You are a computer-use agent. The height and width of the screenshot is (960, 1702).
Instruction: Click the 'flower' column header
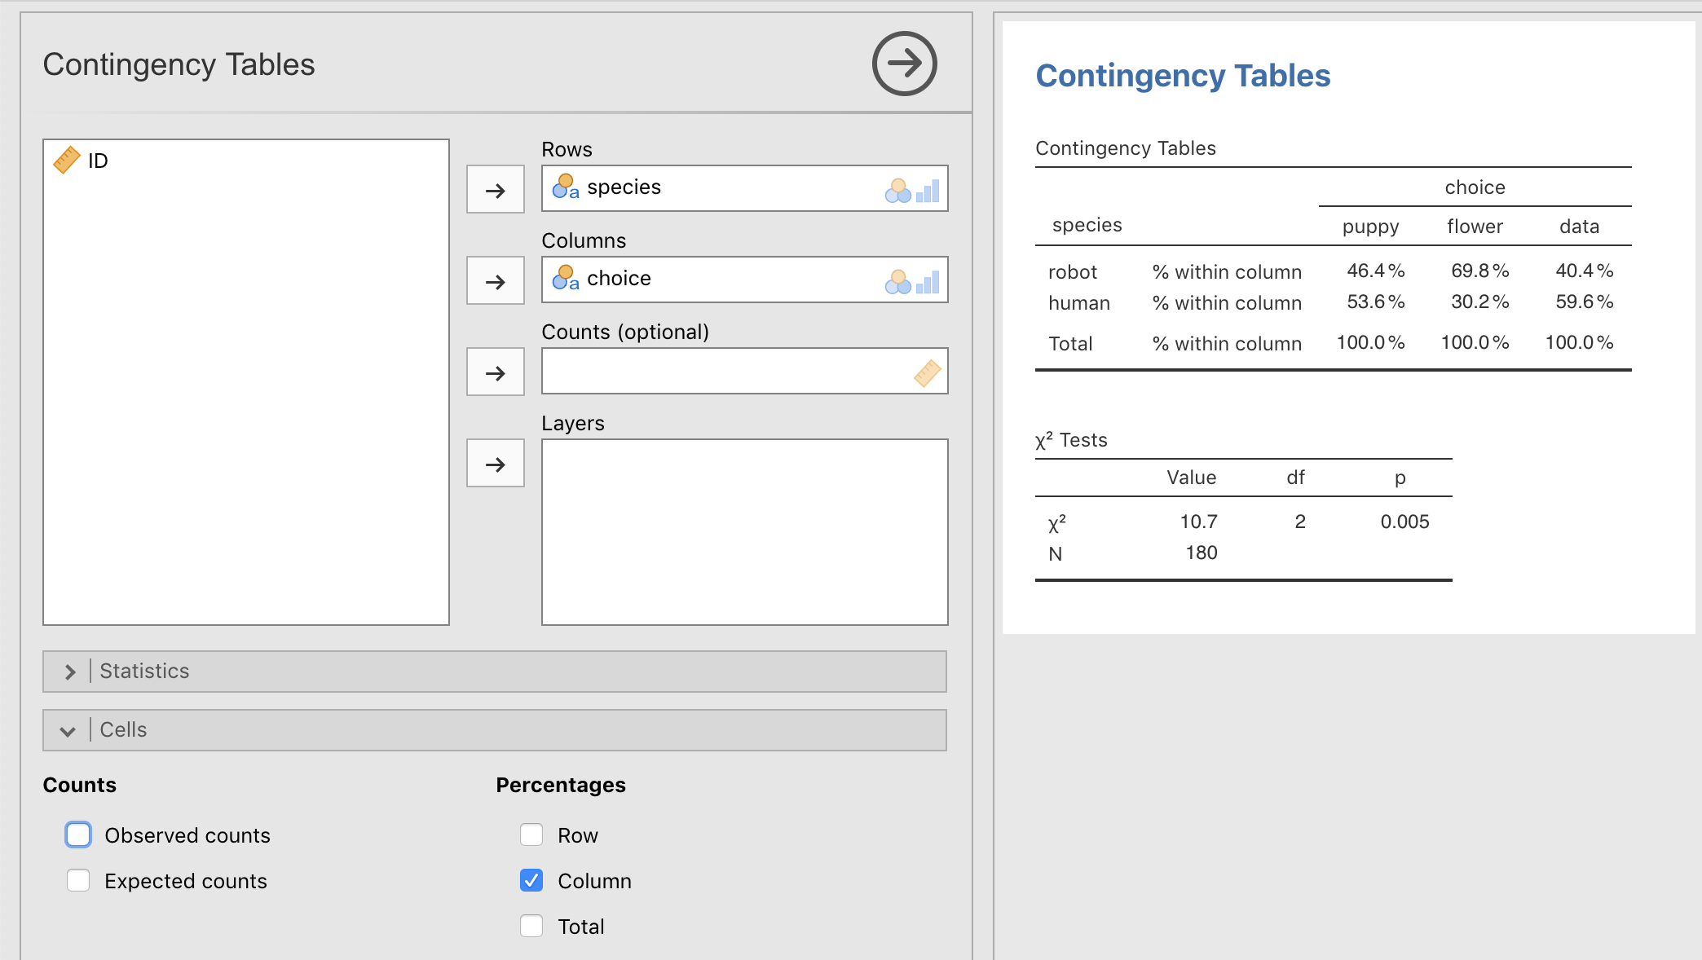[1475, 227]
